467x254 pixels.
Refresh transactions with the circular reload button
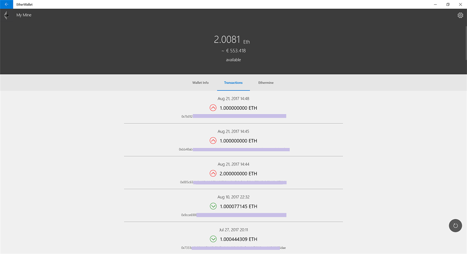455,226
